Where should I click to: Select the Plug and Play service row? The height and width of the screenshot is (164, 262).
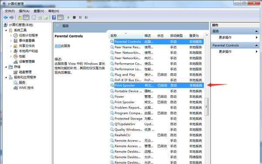click(157, 75)
